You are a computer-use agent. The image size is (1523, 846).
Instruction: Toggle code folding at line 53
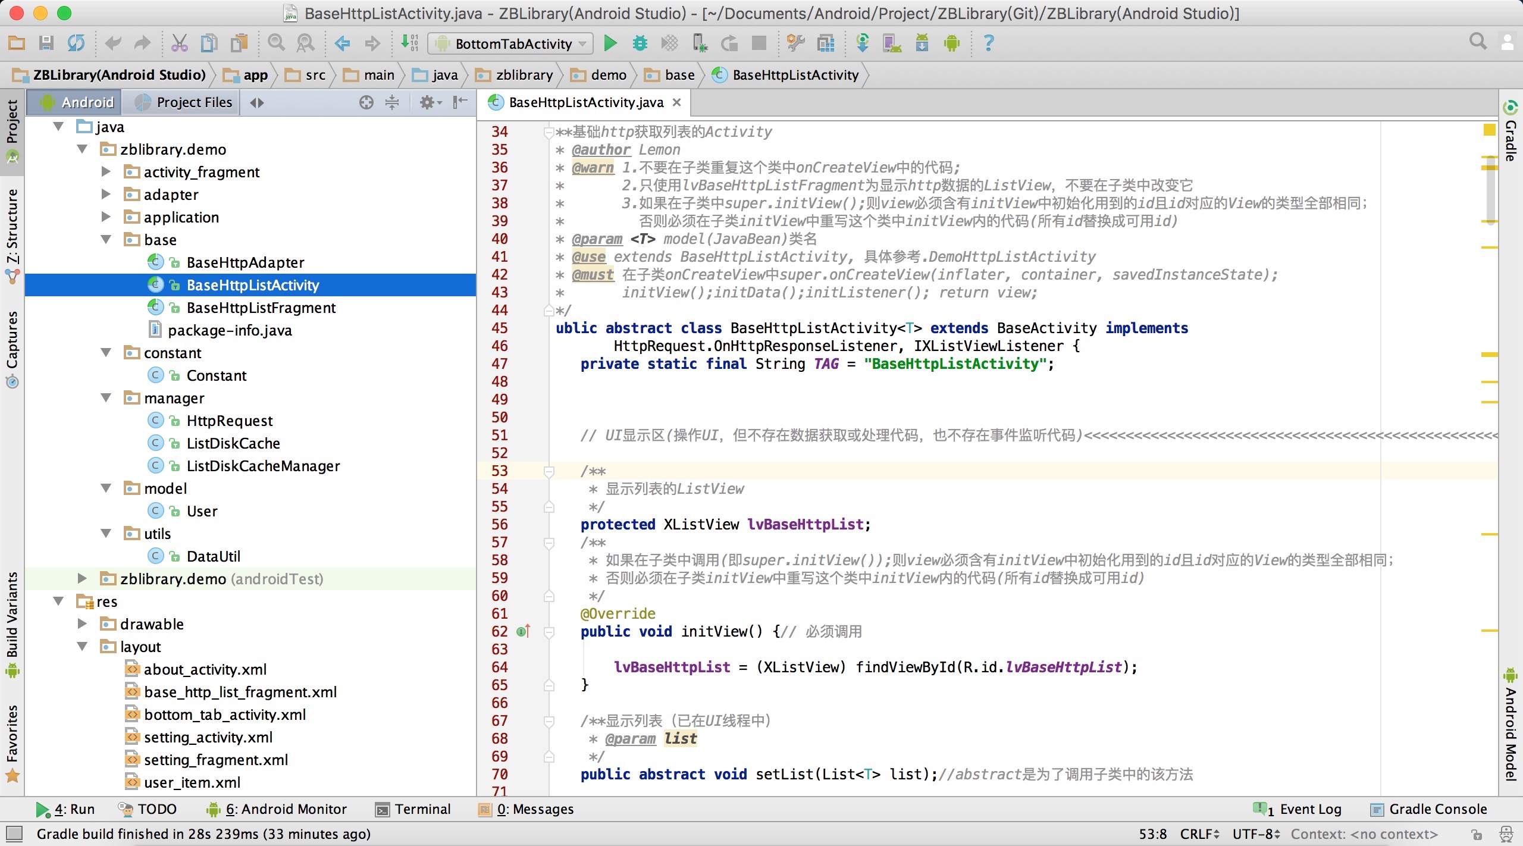pyautogui.click(x=549, y=471)
